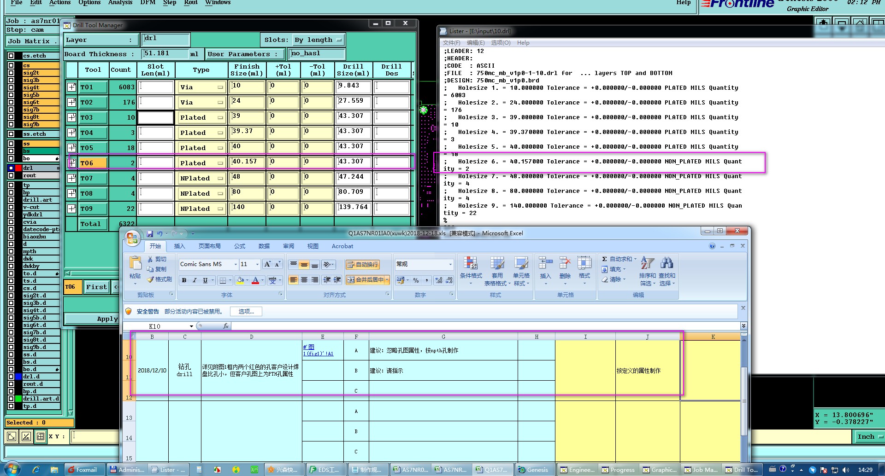This screenshot has height=476, width=885.
Task: Open the Inch units dropdown
Action: [870, 436]
